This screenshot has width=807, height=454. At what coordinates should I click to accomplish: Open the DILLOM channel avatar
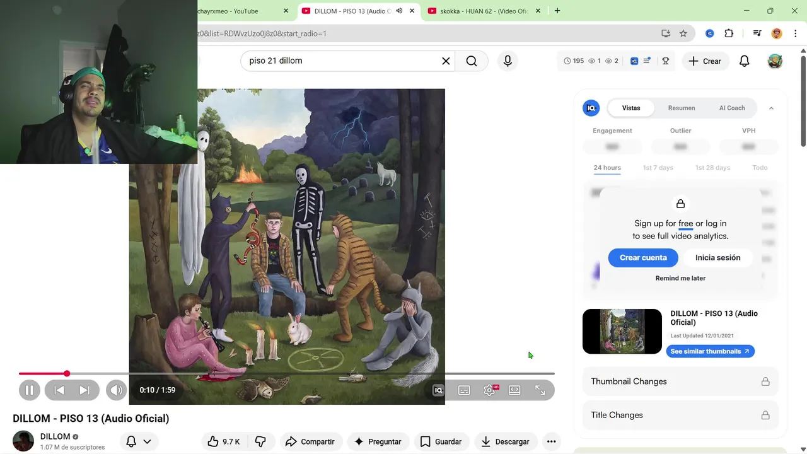[x=23, y=441]
